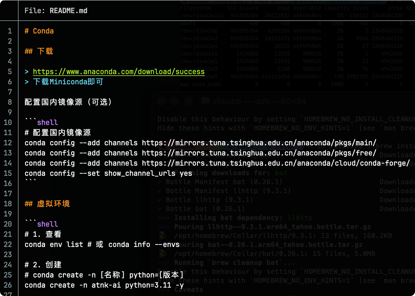
Task: Click the 'conda env list' command text
Action: [54, 245]
